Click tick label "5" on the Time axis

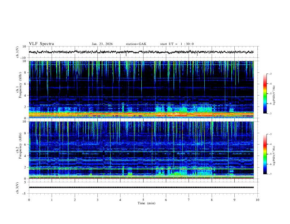[x=143, y=200]
